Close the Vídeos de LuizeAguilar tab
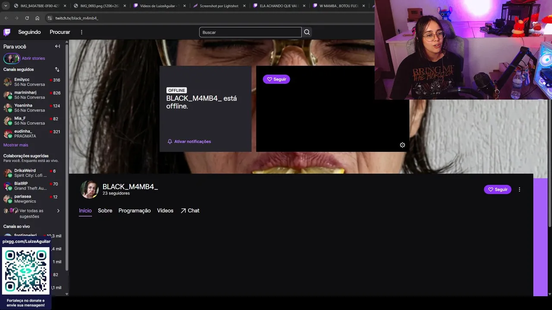Viewport: 552px width, 310px height. click(x=185, y=6)
